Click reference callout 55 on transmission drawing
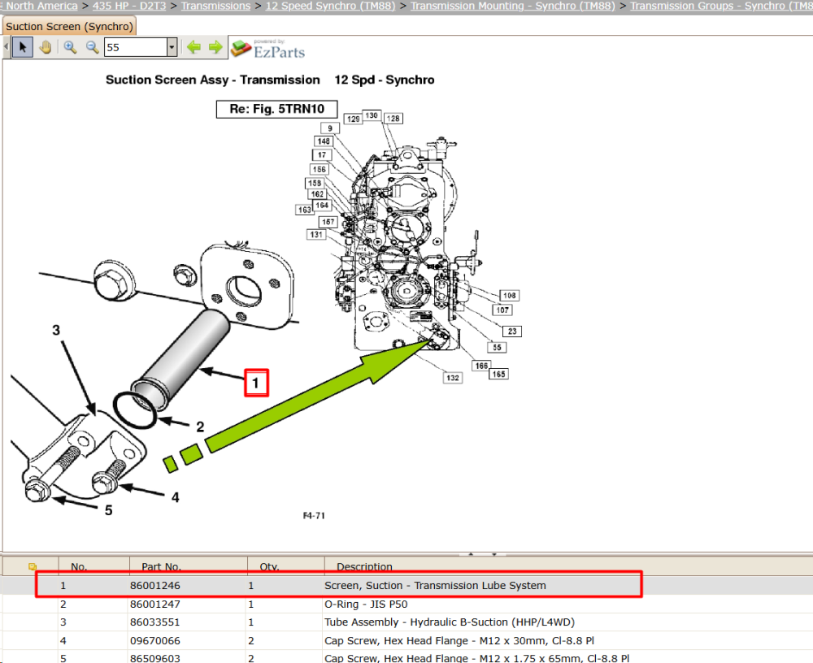The height and width of the screenshot is (663, 813). (497, 347)
